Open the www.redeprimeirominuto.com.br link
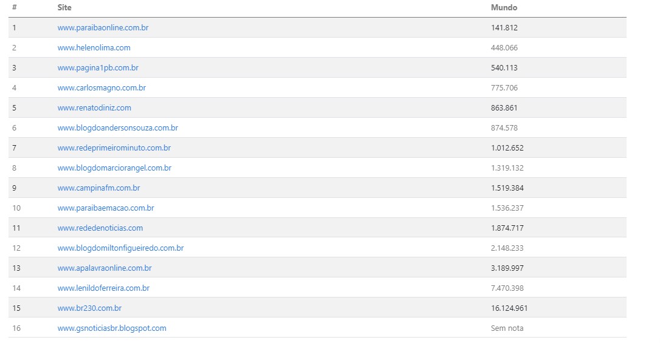Image resolution: width=660 pixels, height=343 pixels. (x=114, y=148)
